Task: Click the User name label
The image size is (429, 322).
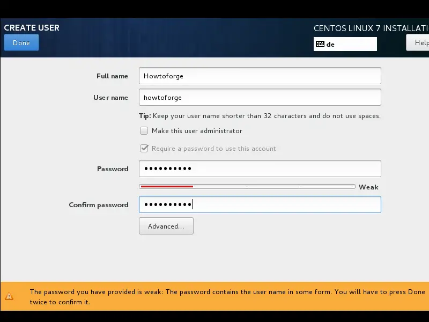Action: 110,98
